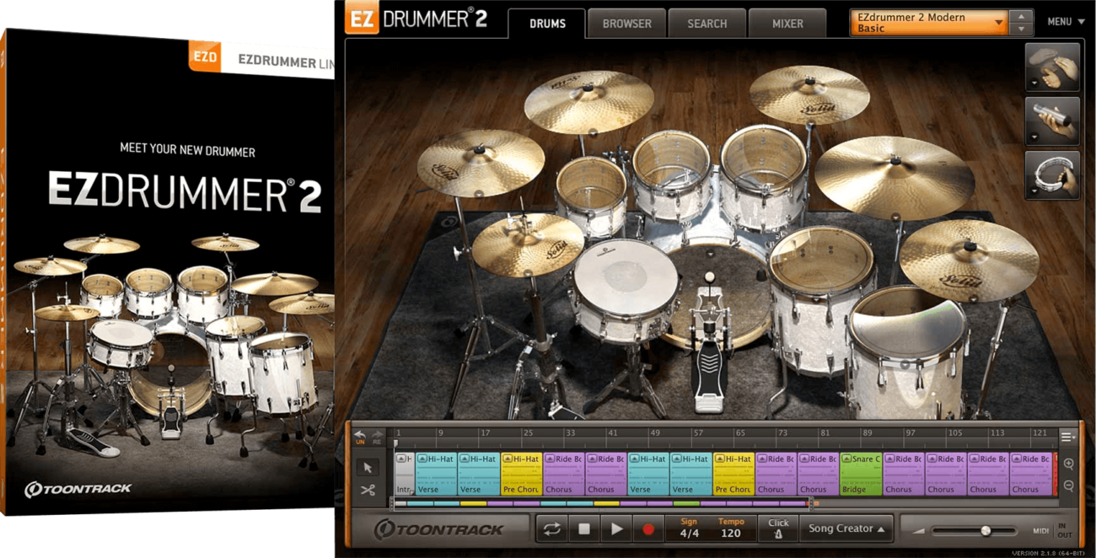This screenshot has width=1096, height=558.
Task: Click bar 17 on the timeline ruler
Action: [x=484, y=433]
